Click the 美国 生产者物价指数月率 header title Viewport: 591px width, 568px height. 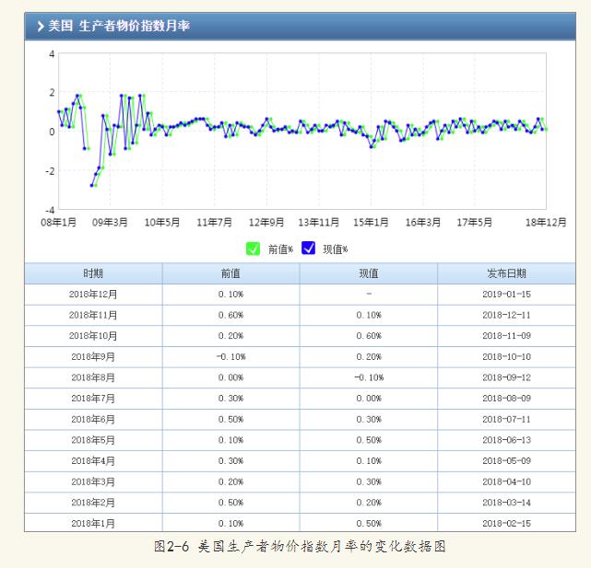tap(119, 26)
